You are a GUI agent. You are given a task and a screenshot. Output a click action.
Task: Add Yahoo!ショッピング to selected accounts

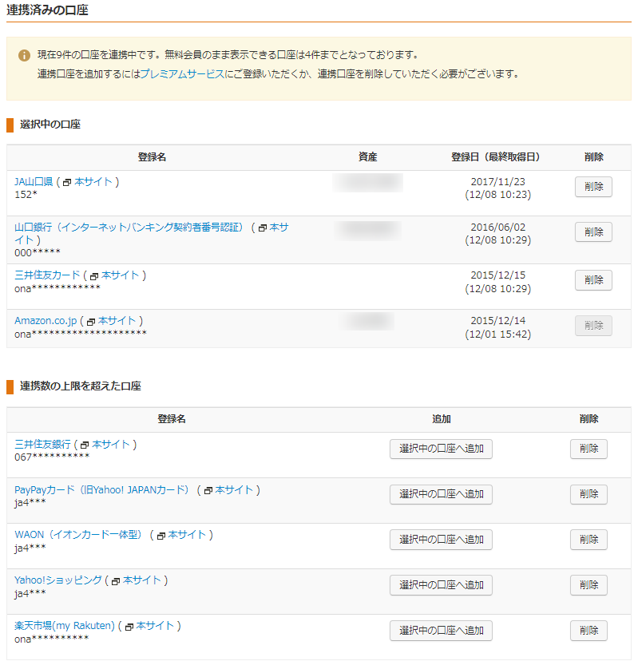click(x=441, y=585)
